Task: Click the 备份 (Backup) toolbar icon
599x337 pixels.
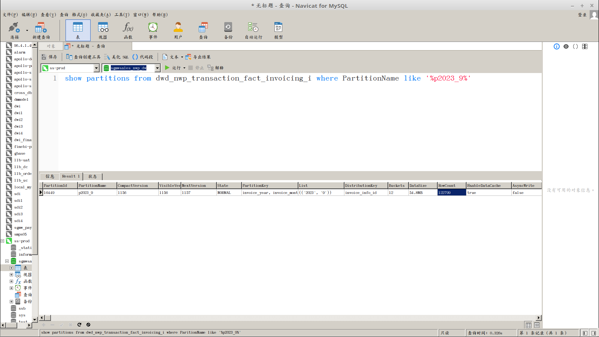Action: (x=228, y=30)
